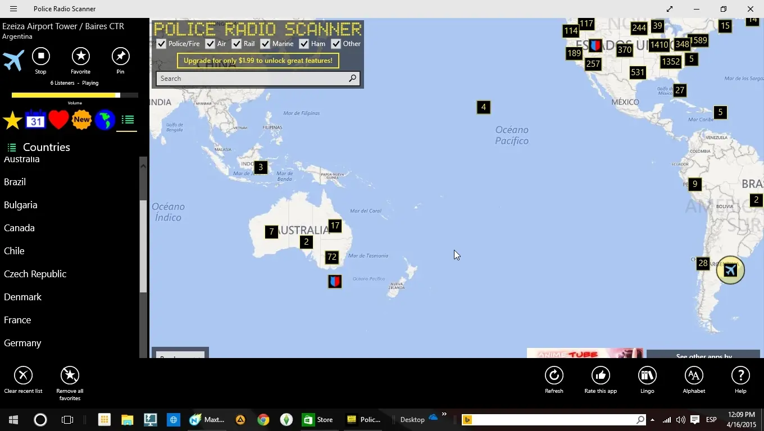Open the Windows Start menu

(13, 420)
